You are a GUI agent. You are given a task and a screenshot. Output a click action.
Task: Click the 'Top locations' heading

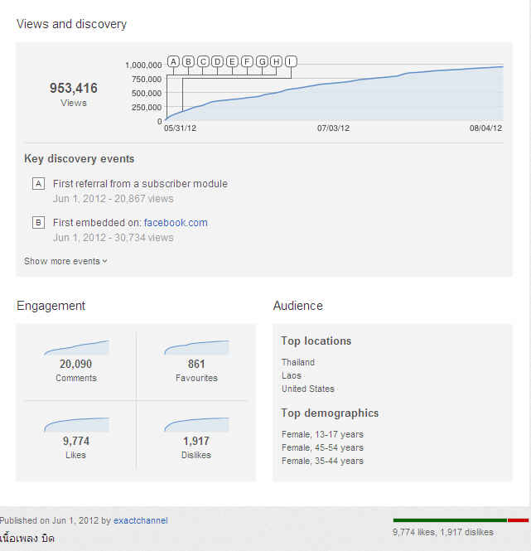pos(316,341)
